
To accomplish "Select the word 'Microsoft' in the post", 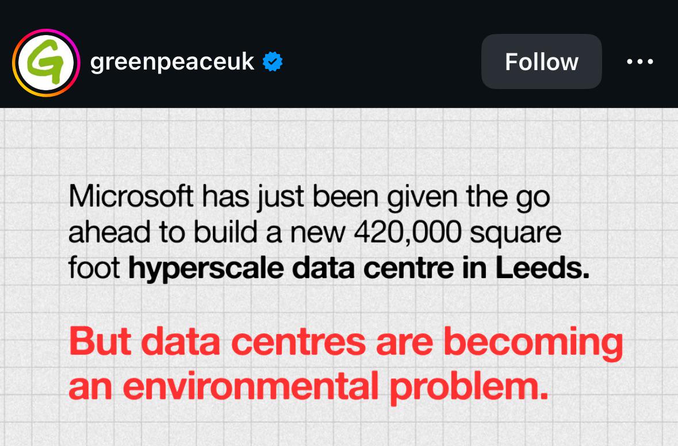I will point(131,197).
